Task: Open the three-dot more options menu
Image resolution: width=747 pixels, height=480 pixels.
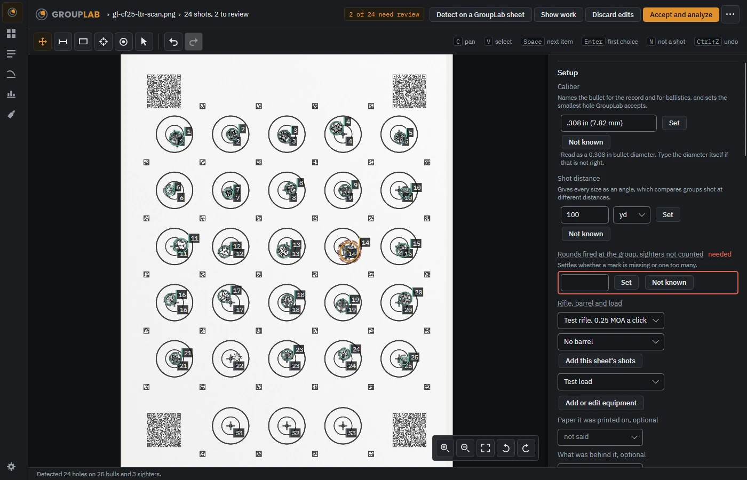Action: pyautogui.click(x=730, y=14)
